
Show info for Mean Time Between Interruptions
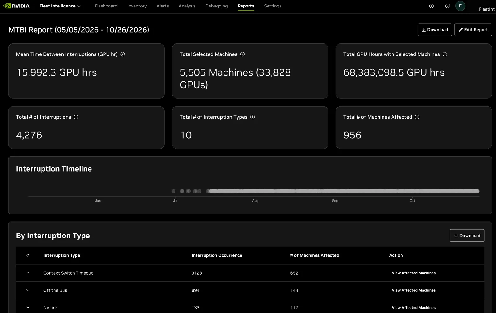pos(122,54)
